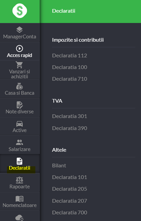Open Casa si Banca money bag icon

pyautogui.click(x=20, y=86)
